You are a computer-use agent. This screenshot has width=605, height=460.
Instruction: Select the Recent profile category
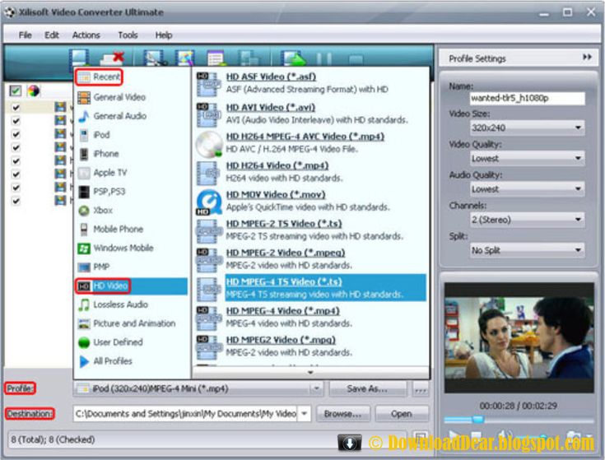coord(99,77)
